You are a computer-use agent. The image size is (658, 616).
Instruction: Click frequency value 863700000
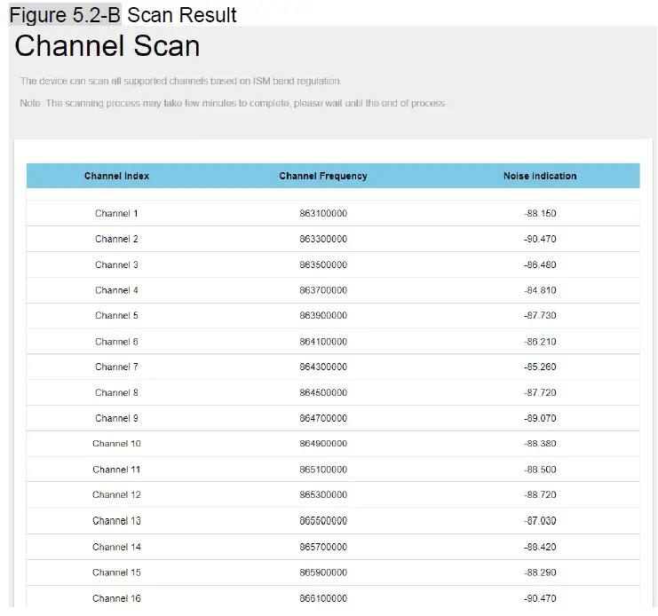[323, 290]
